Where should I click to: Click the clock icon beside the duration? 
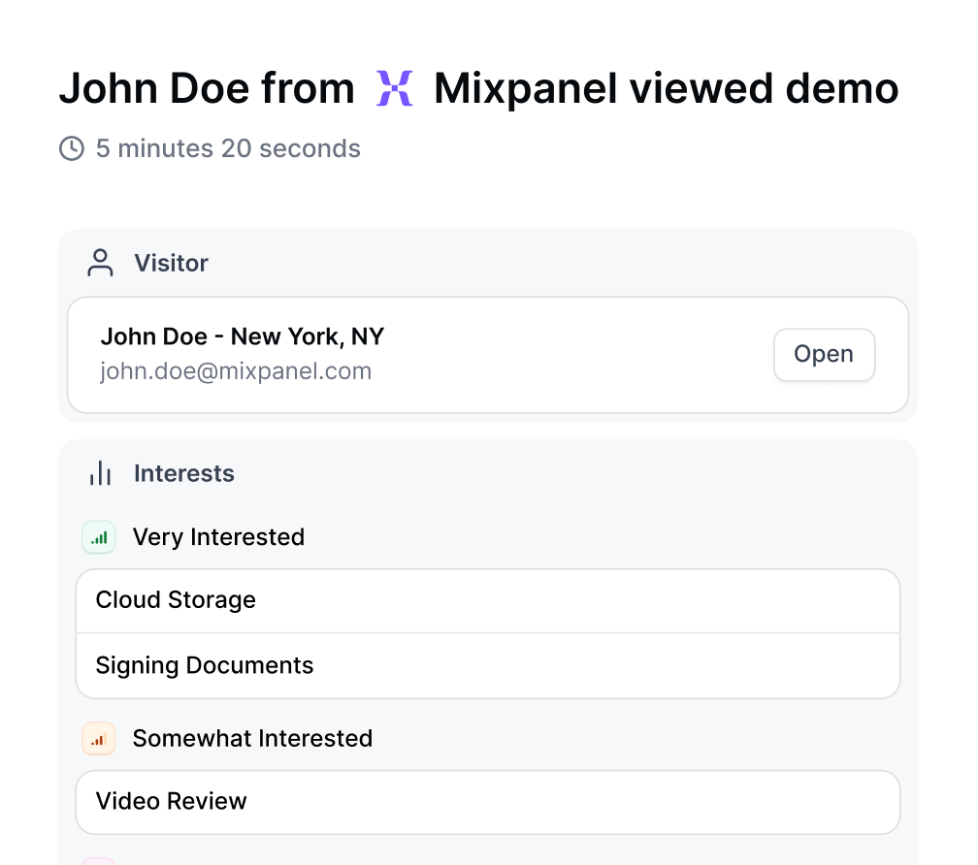pos(70,148)
